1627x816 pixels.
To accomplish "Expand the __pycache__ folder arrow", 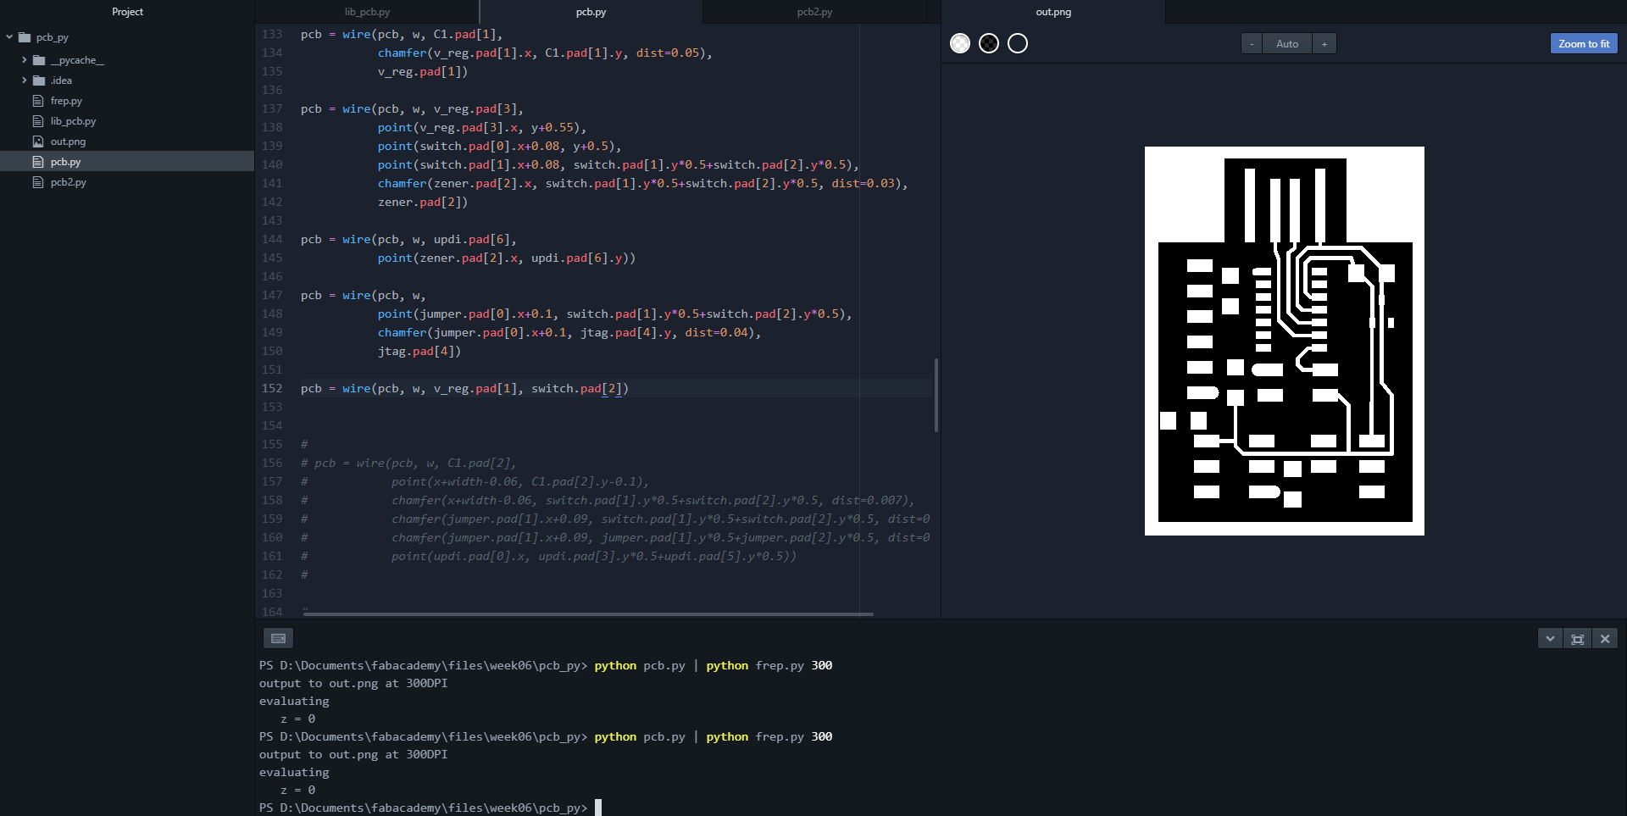I will tap(25, 60).
